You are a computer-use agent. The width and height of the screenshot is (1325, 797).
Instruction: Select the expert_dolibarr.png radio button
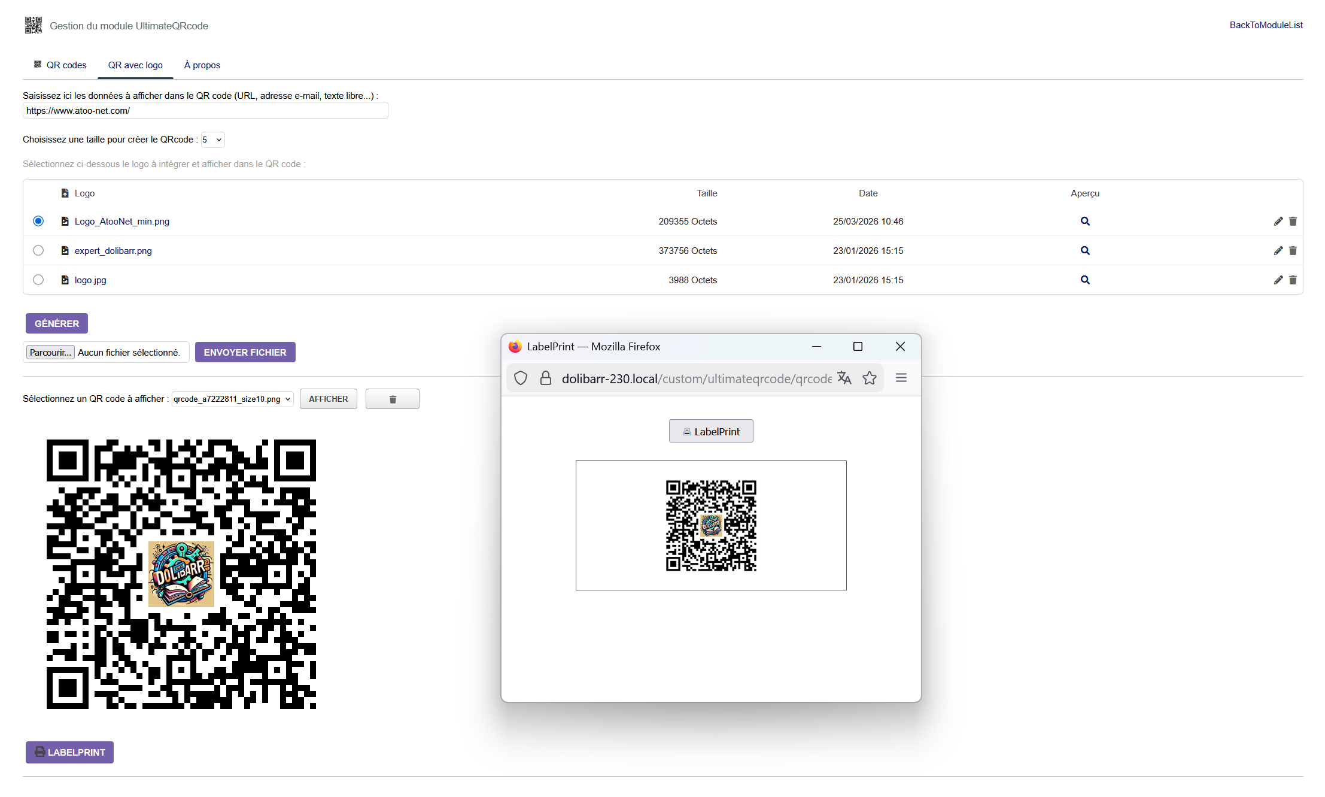click(38, 251)
